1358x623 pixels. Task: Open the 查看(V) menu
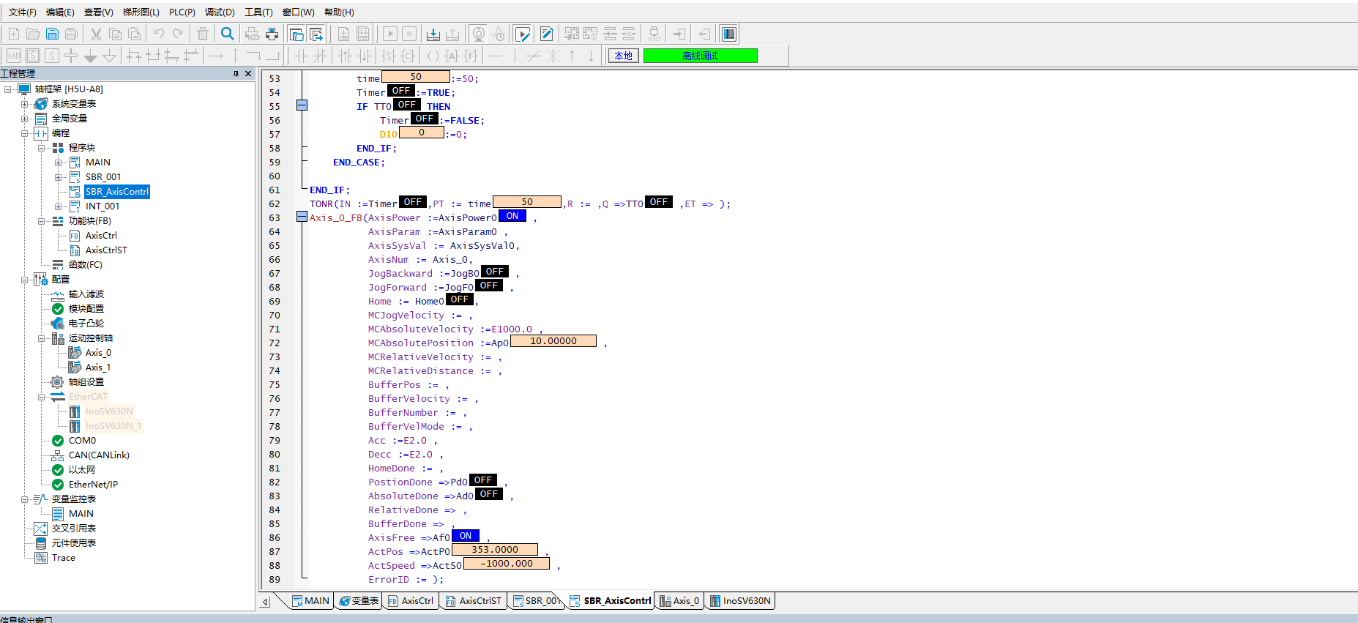(x=99, y=12)
